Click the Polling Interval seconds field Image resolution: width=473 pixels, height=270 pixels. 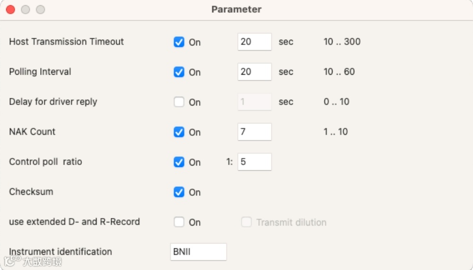click(x=254, y=72)
